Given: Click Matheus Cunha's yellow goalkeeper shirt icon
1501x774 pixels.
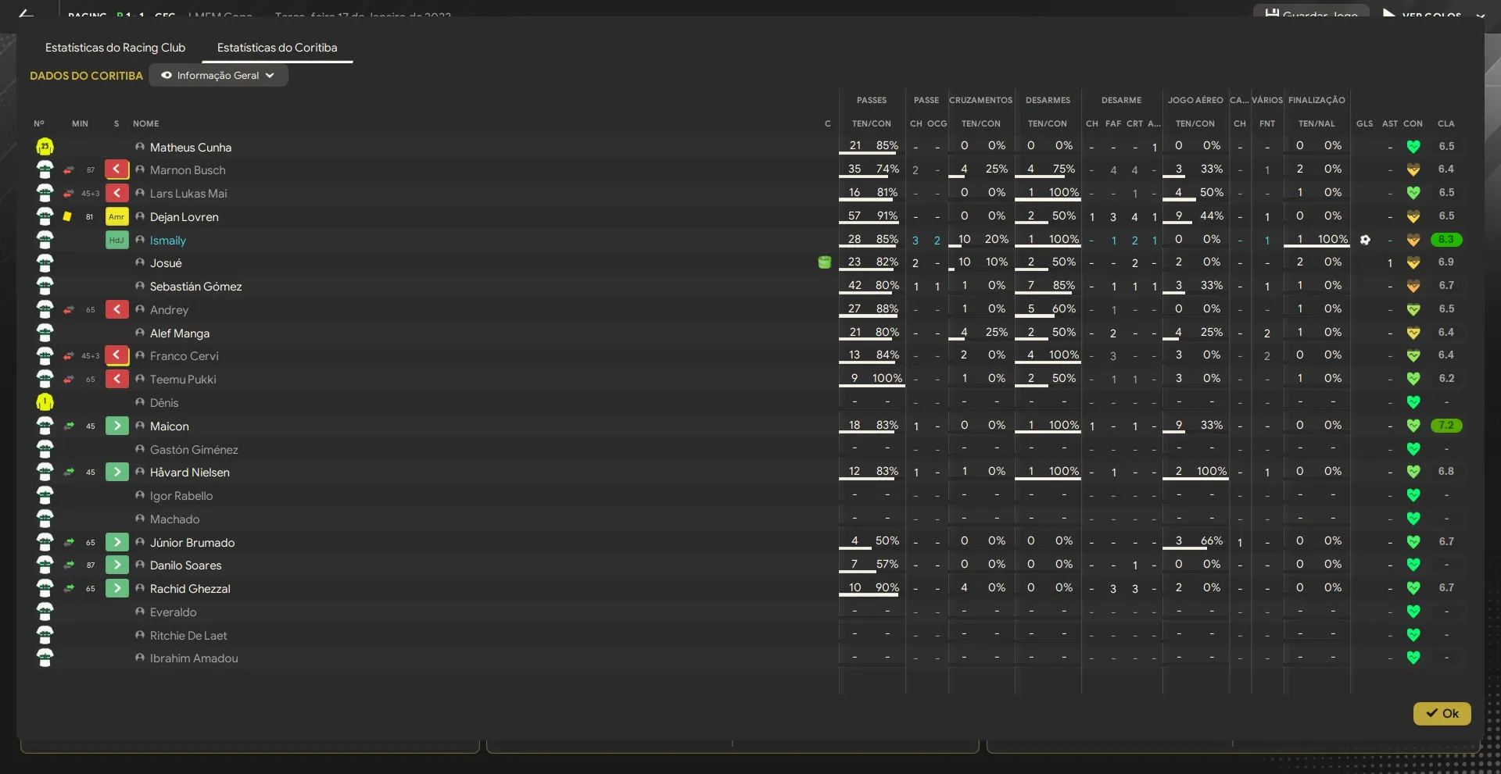Looking at the screenshot, I should coord(45,147).
